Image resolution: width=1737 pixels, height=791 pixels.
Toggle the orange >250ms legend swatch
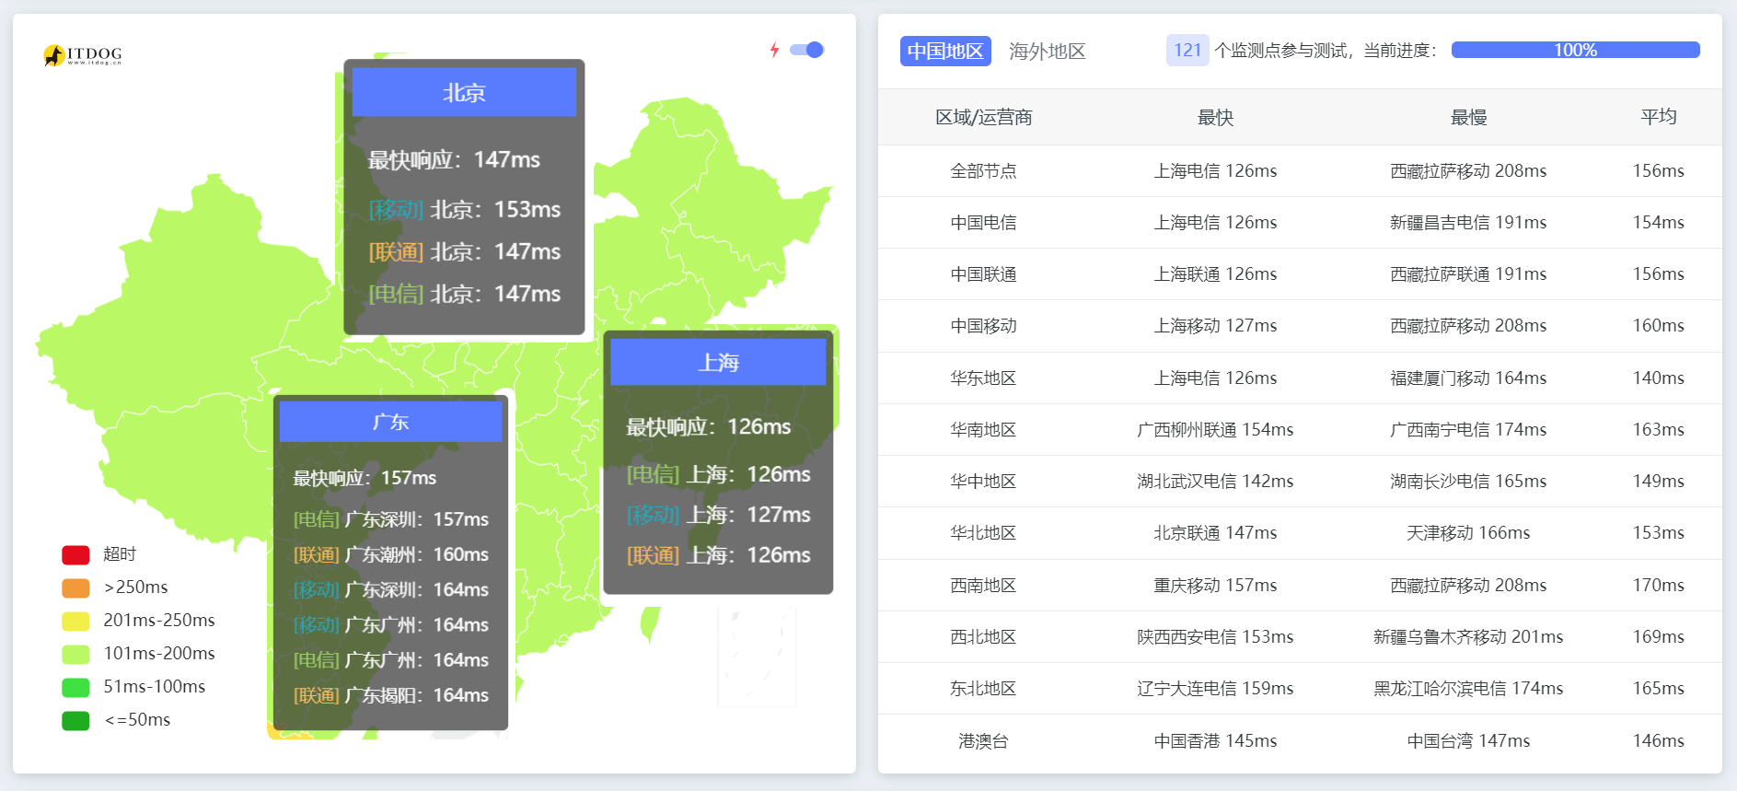pyautogui.click(x=75, y=587)
